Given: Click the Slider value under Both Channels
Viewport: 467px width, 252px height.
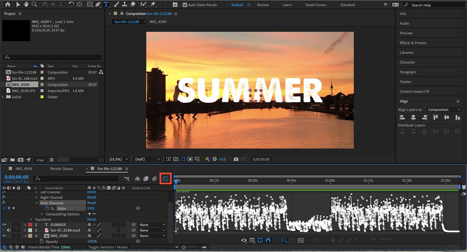Looking at the screenshot, I should point(91,208).
